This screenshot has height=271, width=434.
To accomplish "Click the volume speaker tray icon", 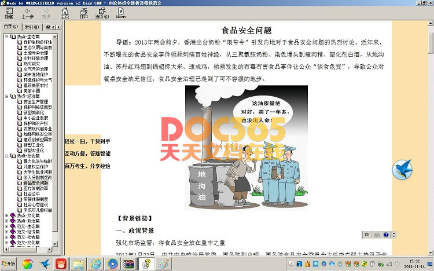I will point(397,264).
